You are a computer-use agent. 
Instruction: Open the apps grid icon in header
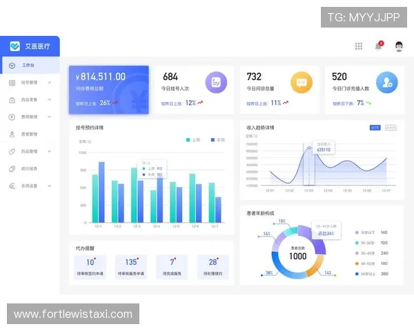tap(359, 46)
